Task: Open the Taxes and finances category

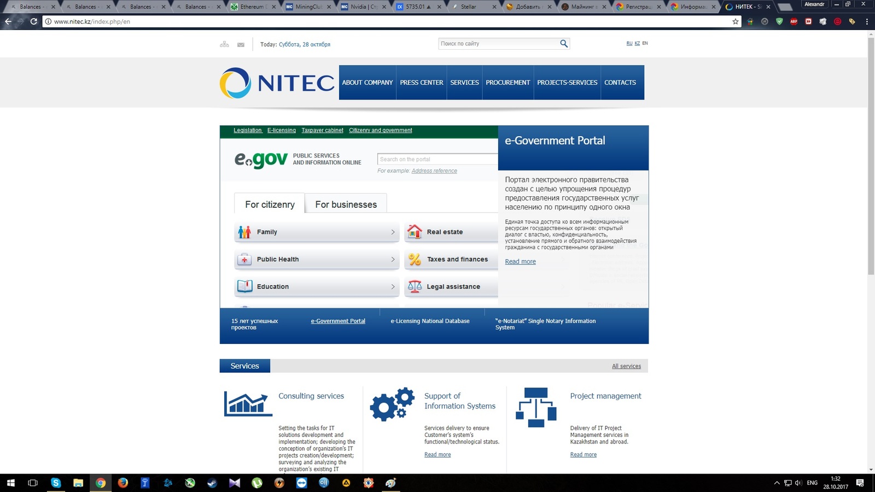Action: coord(451,260)
